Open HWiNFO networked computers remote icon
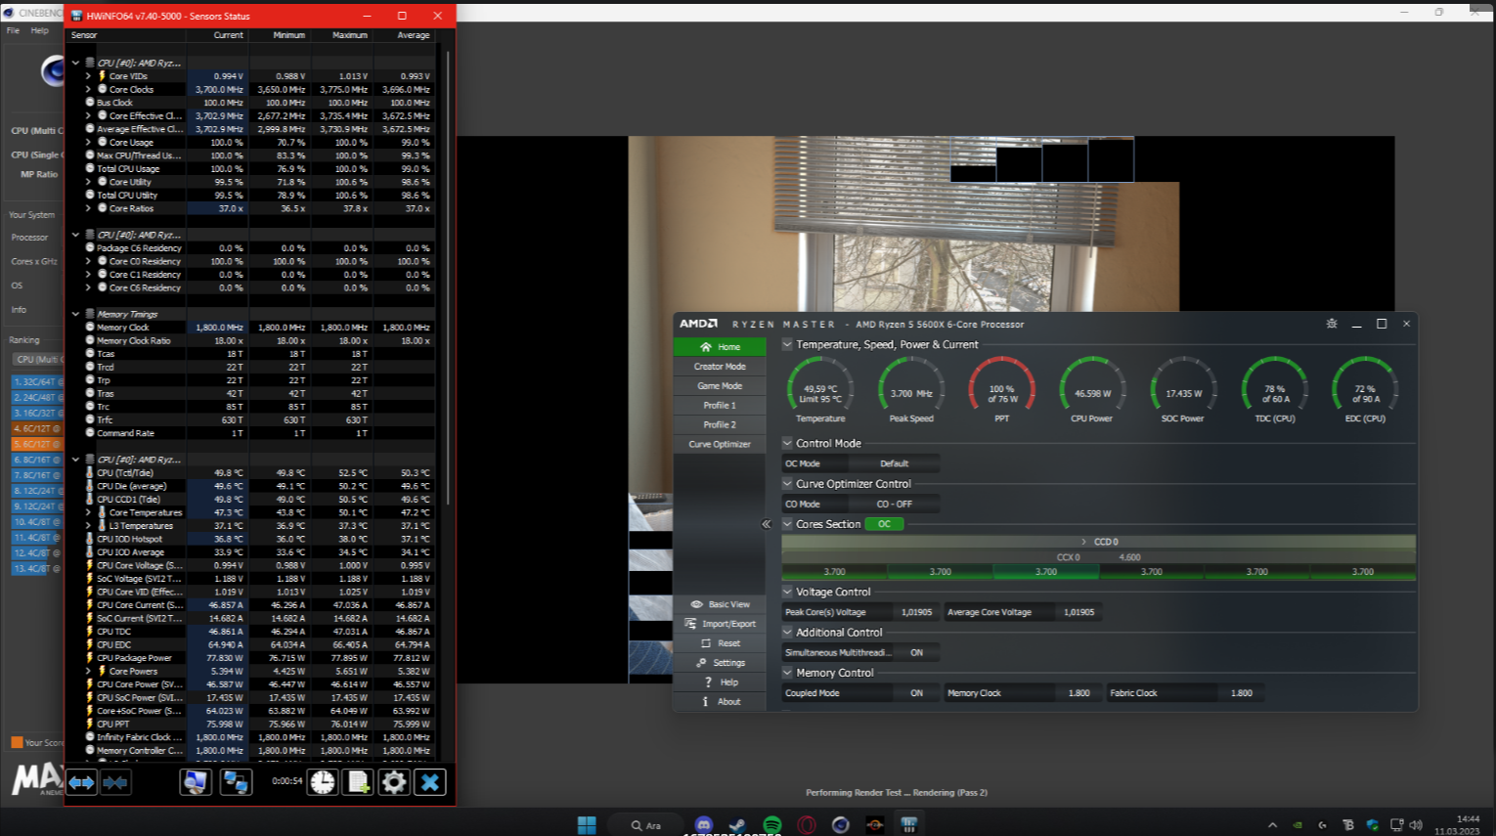Image resolution: width=1496 pixels, height=836 pixels. [236, 781]
